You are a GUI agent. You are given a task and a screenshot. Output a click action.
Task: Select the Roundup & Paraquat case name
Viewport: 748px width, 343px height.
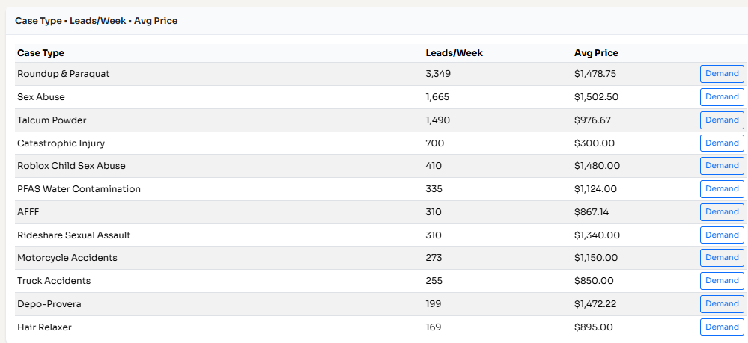click(64, 74)
